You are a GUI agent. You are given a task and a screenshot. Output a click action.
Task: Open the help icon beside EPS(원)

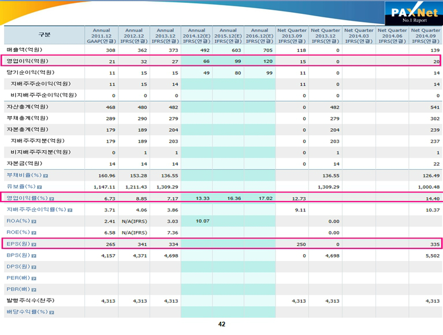click(33, 244)
